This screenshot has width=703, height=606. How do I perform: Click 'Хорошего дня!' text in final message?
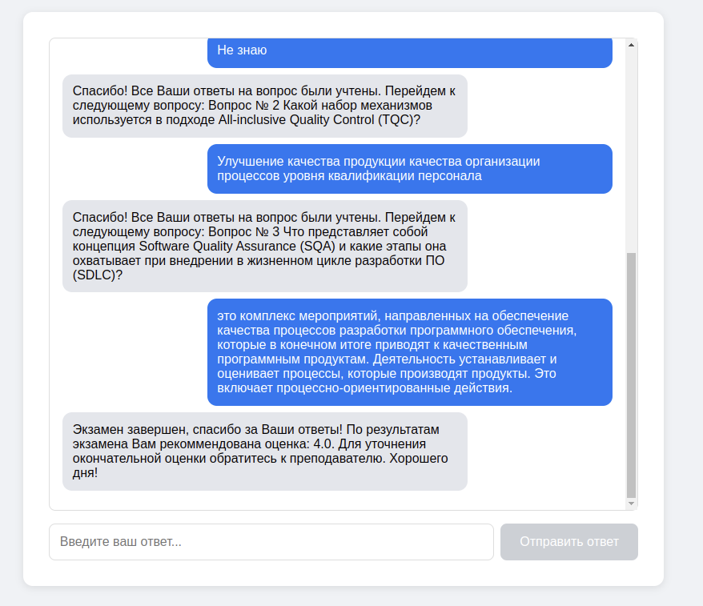(x=260, y=466)
